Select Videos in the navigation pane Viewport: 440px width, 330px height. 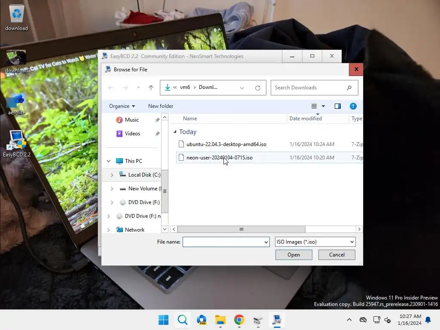click(x=132, y=134)
